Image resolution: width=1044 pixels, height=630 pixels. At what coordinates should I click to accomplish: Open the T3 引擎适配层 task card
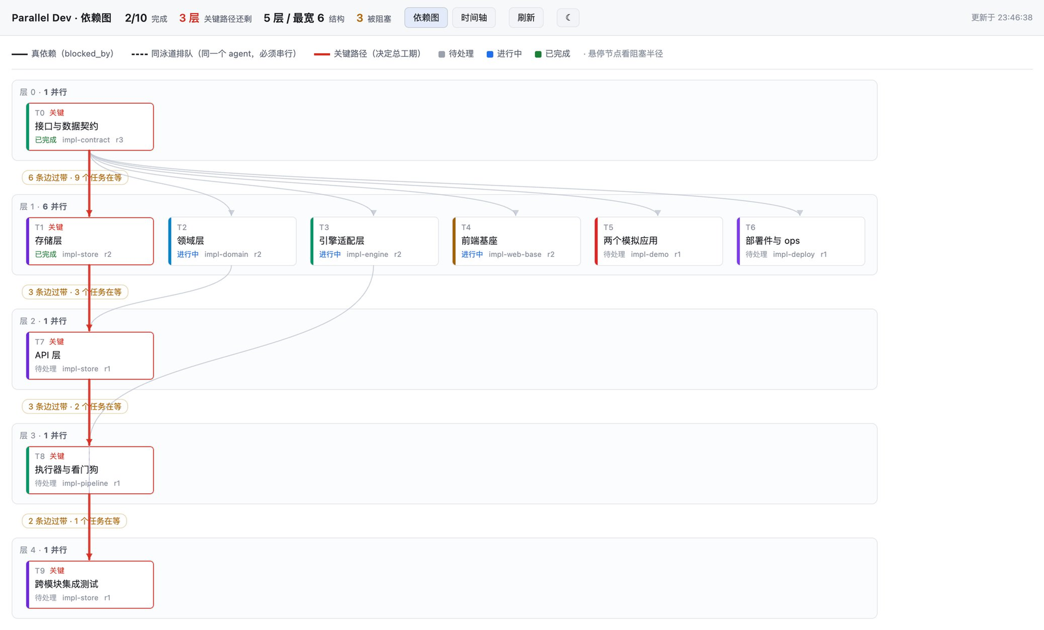[x=374, y=241]
